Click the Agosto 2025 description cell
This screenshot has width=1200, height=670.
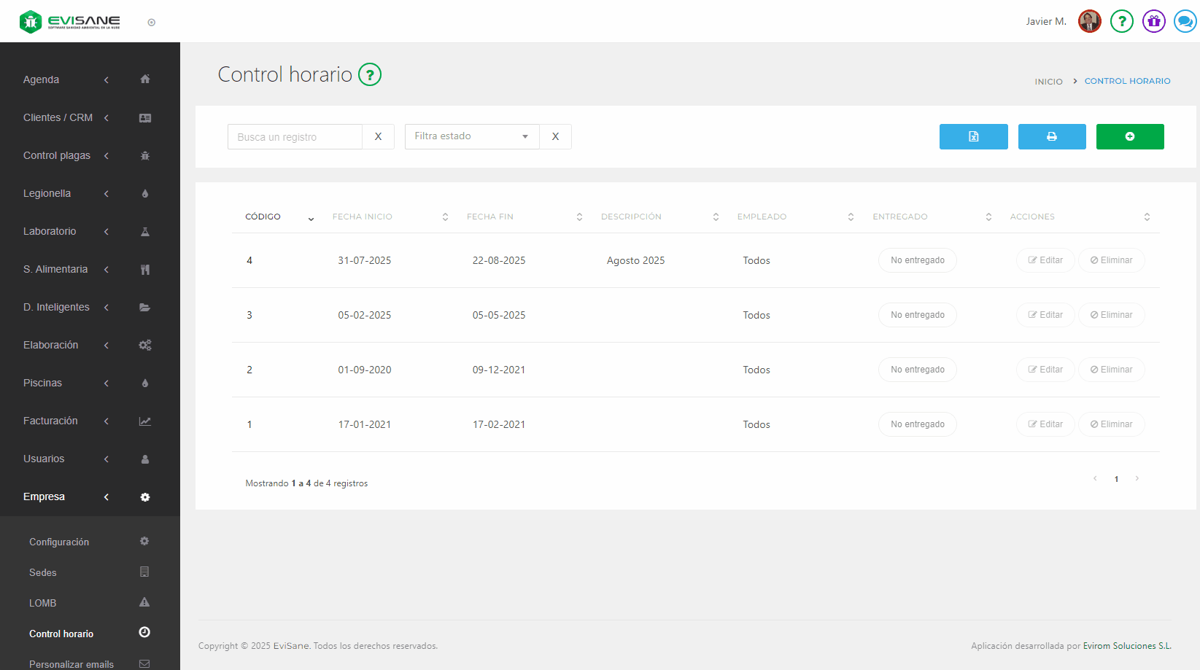point(635,260)
